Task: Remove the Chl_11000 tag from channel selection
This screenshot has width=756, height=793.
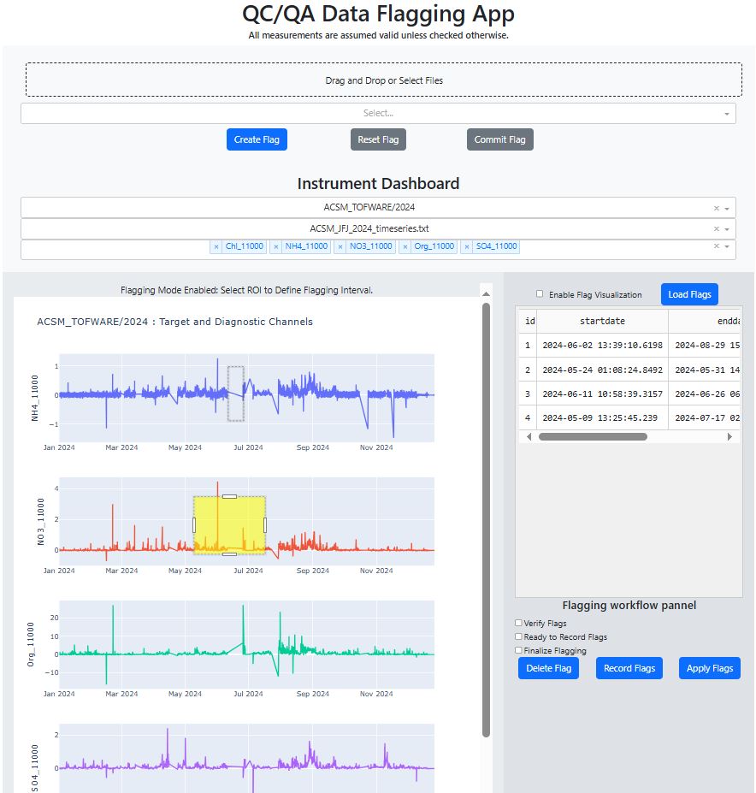Action: (216, 246)
